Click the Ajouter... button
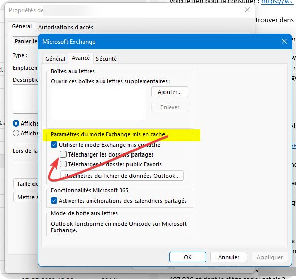The image size is (296, 279). (170, 92)
